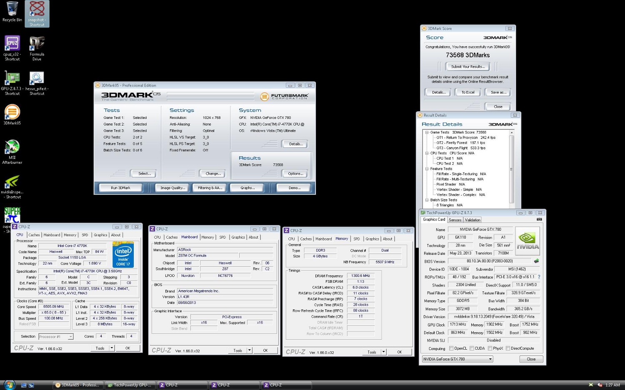Open the NVIDIA GeForce GTX 780 dropdown
Viewport: 625px width, 390px height.
[457, 359]
